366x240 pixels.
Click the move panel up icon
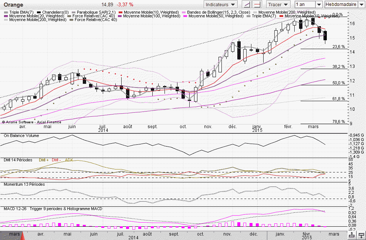(x=352, y=236)
